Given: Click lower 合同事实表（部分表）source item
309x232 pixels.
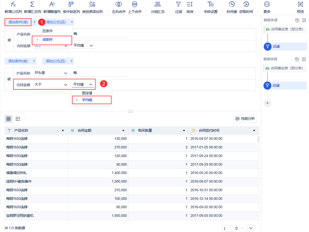Looking at the screenshot, I should [x=285, y=68].
